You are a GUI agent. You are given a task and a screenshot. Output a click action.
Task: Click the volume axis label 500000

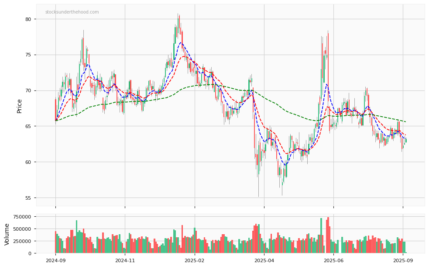[x=23, y=229]
